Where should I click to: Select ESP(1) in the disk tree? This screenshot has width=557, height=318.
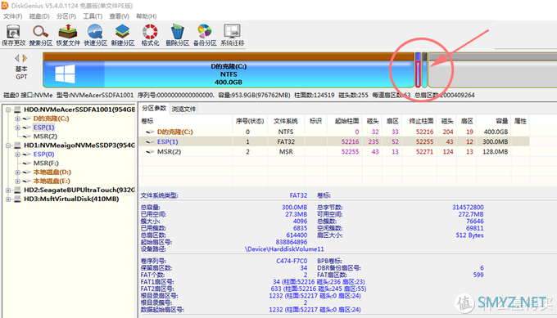click(43, 128)
